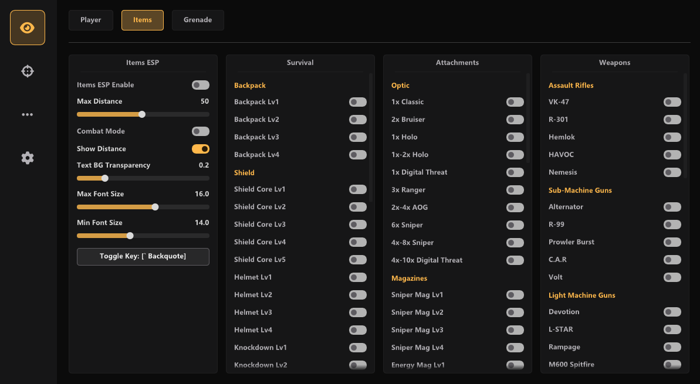This screenshot has width=700, height=384.
Task: Switch on Shield Core Lv5
Action: tap(357, 260)
